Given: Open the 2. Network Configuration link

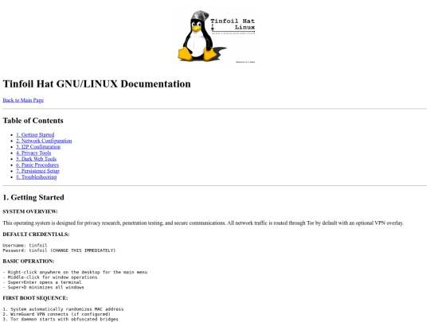Looking at the screenshot, I should pyautogui.click(x=44, y=141).
